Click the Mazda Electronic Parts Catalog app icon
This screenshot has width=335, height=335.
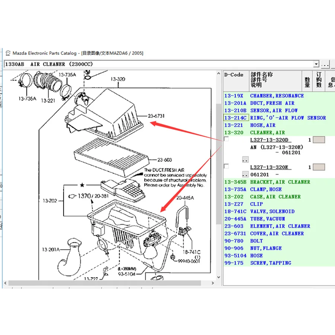[x=8, y=53]
